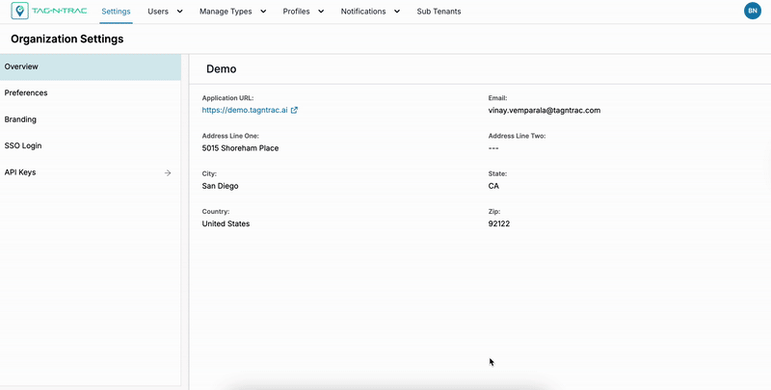Go to Sub Tenants
This screenshot has width=771, height=390.
439,12
